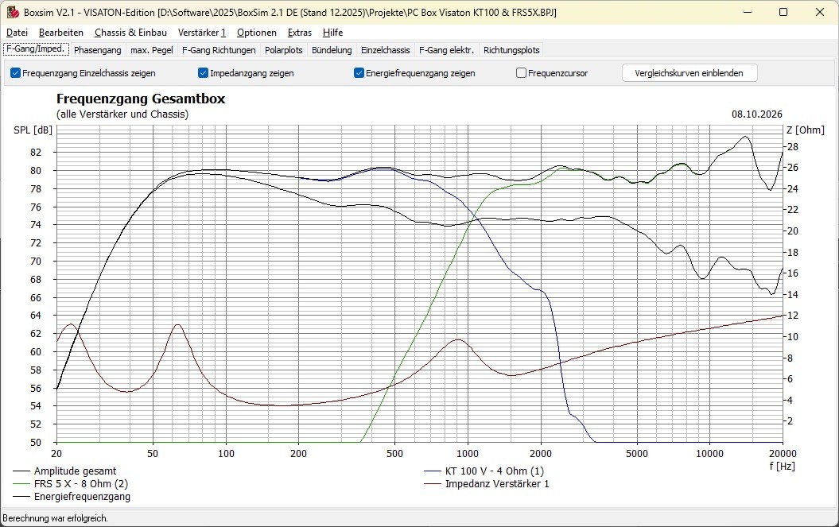Click the f [Hz] axis label
This screenshot has height=527, width=839.
pyautogui.click(x=782, y=467)
